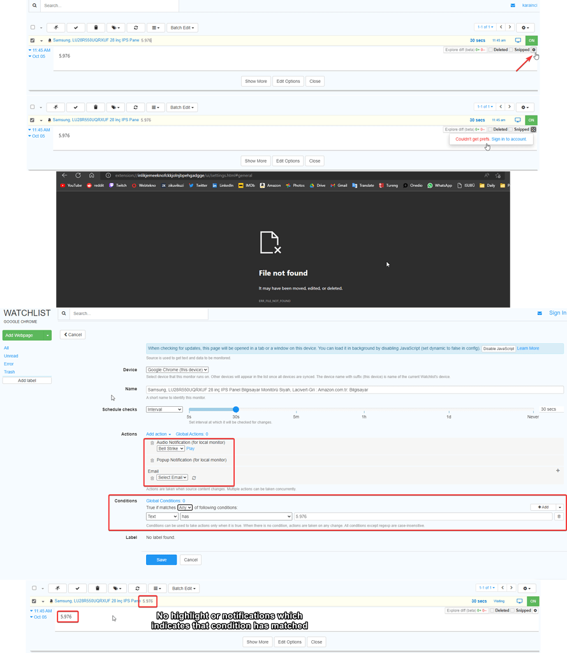Click the blue Save button
Image resolution: width=567 pixels, height=653 pixels.
[x=161, y=560]
